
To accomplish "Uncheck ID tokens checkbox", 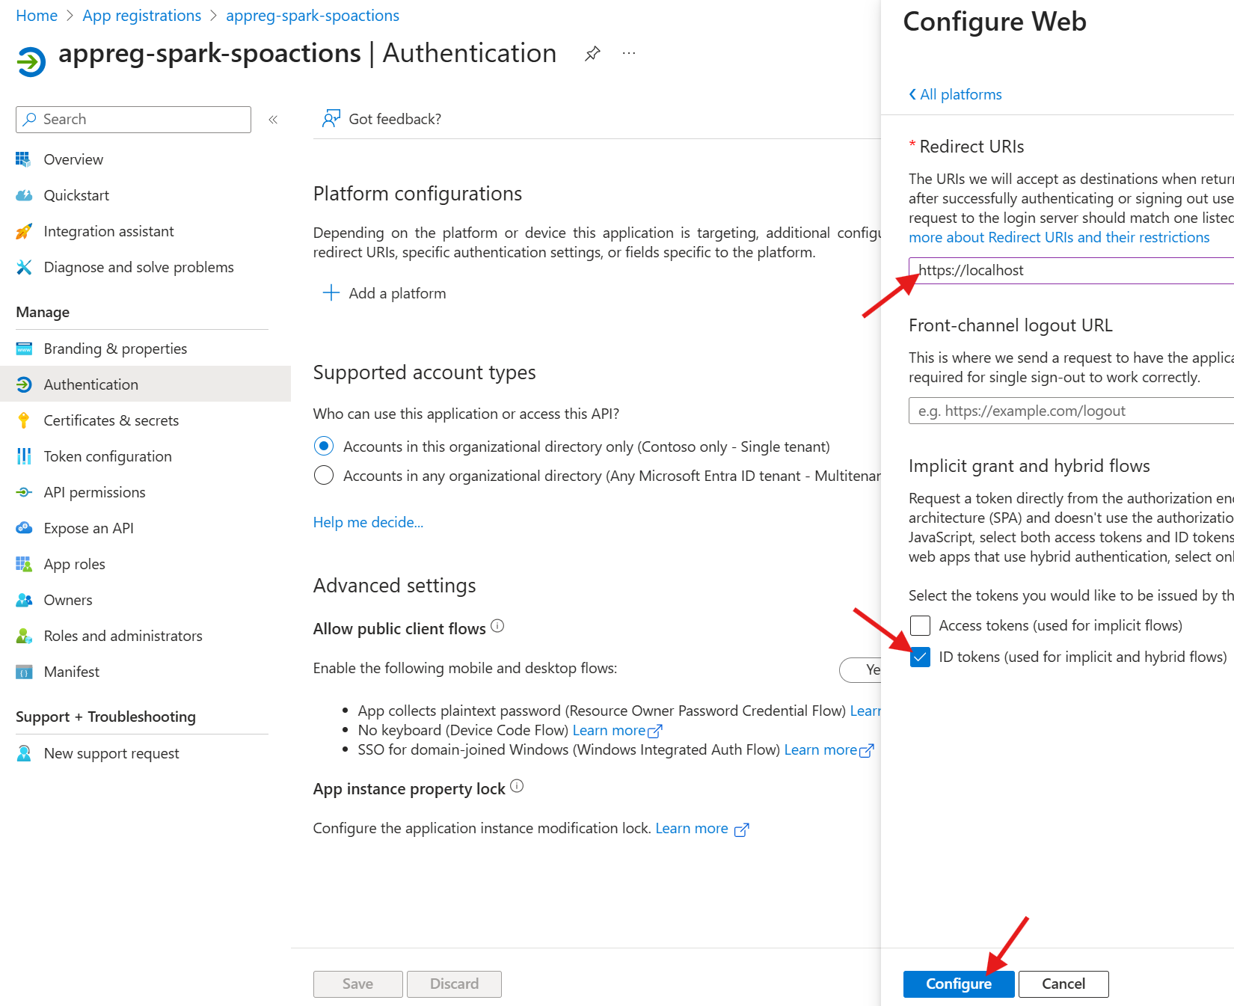I will (x=920, y=657).
